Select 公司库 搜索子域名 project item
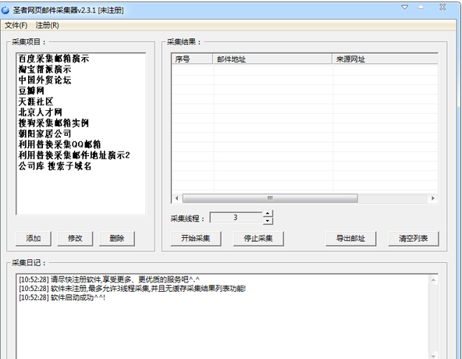This screenshot has width=462, height=359. point(55,166)
